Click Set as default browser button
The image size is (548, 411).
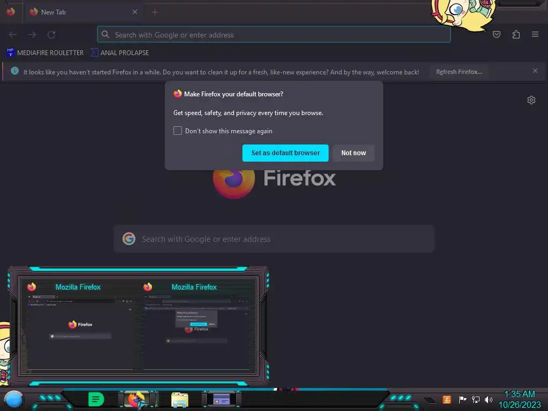285,153
